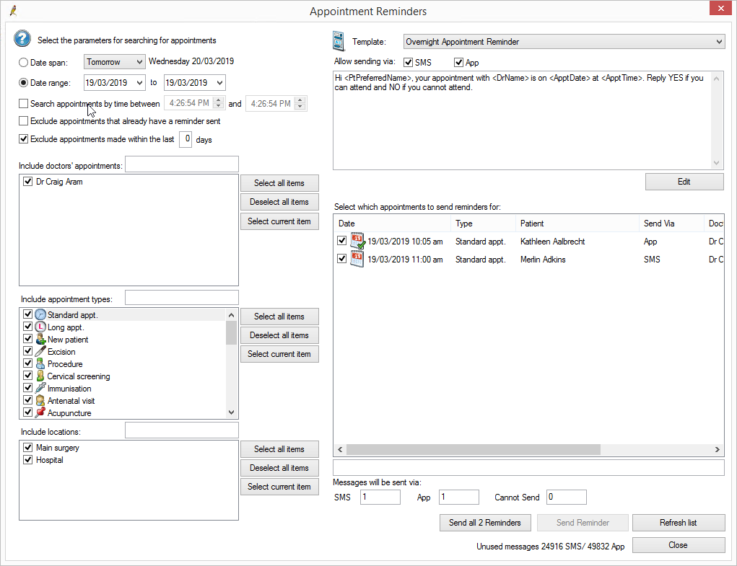Click the SMS count field

click(x=380, y=497)
